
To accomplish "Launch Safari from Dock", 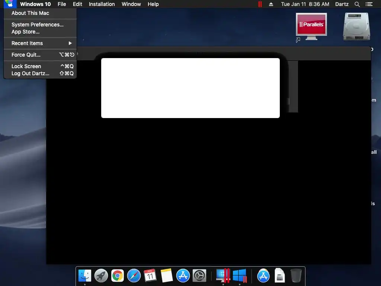I will [x=134, y=276].
